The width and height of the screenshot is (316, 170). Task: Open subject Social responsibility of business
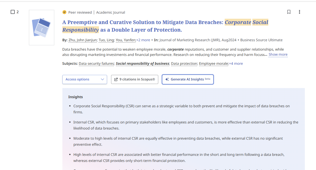143,63
